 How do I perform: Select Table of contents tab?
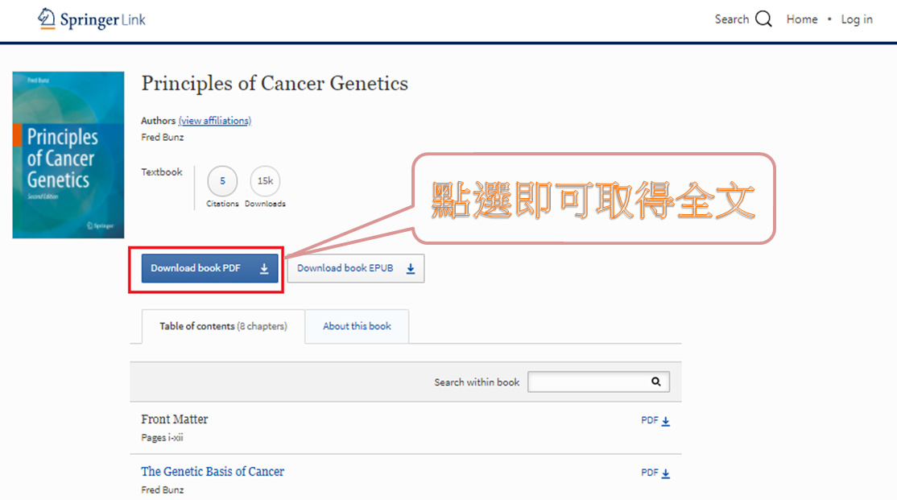click(223, 326)
